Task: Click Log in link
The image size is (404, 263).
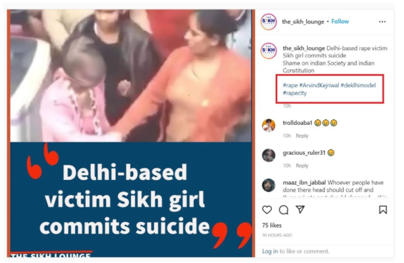Action: pos(270,251)
